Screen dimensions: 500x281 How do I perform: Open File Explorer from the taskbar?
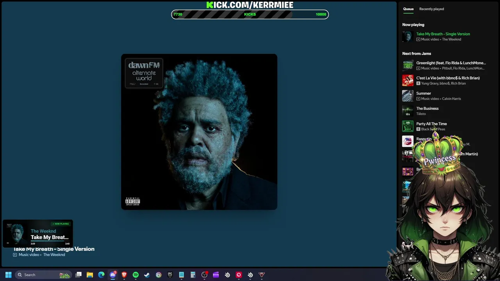pos(90,275)
